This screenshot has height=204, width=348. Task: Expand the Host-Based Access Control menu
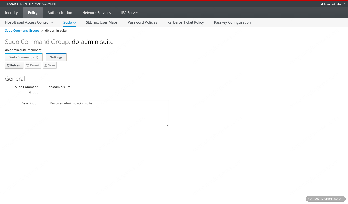point(29,22)
